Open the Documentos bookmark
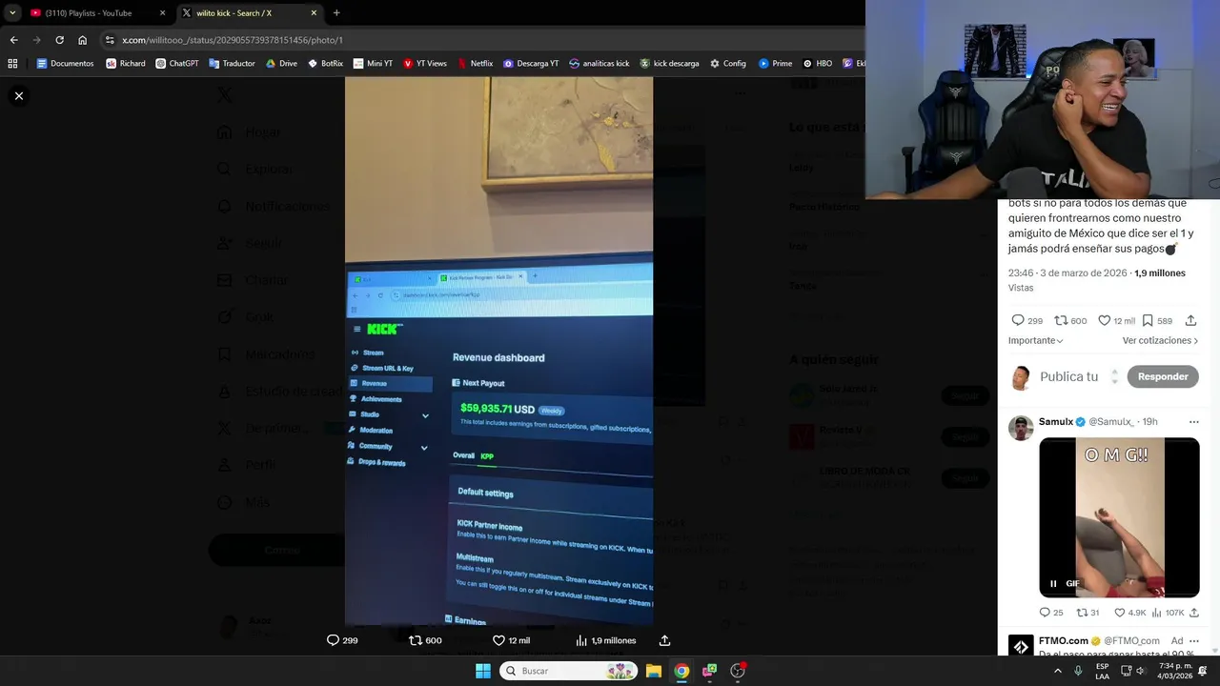 click(x=65, y=63)
